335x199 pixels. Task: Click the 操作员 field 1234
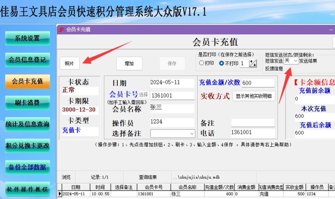point(172,122)
